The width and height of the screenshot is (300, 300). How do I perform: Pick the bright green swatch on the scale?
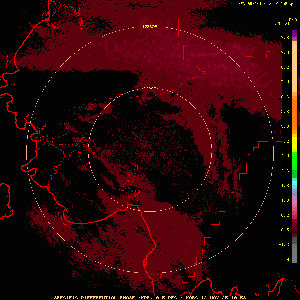click(294, 161)
